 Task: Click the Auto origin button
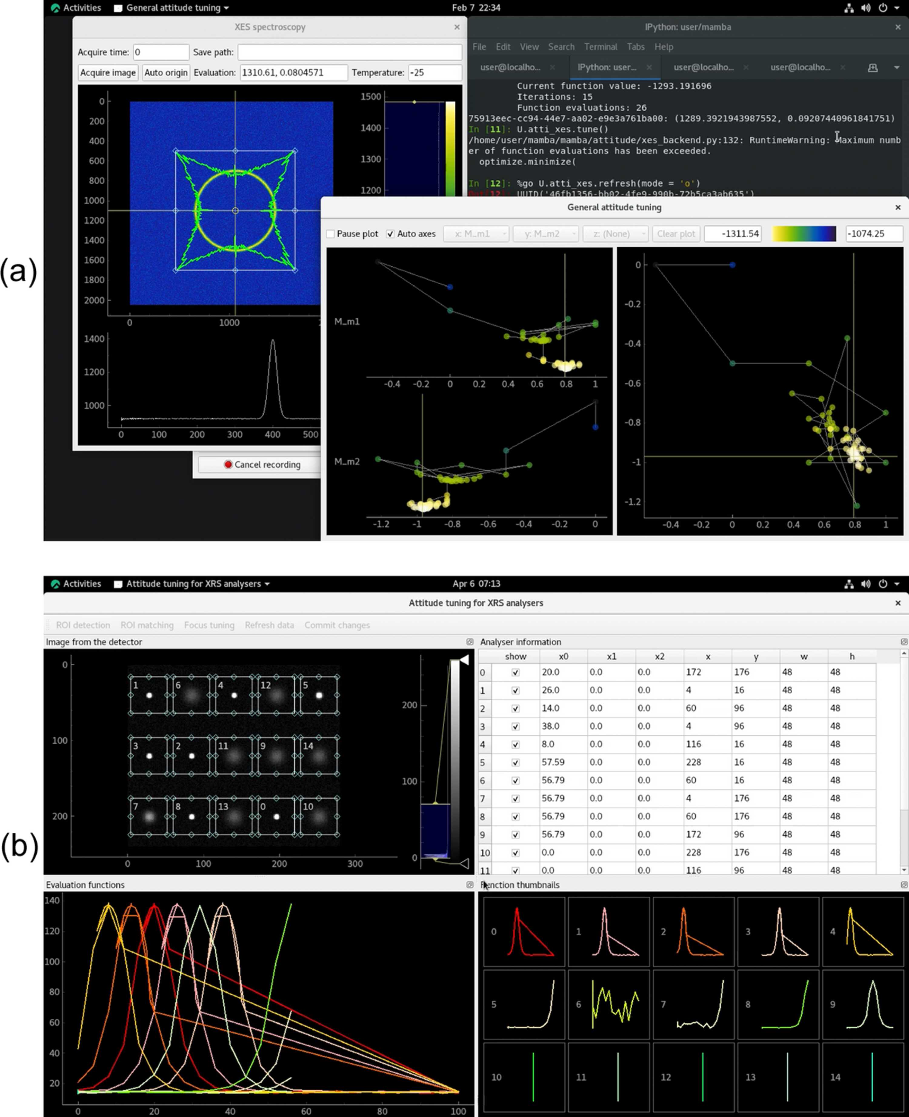point(165,72)
